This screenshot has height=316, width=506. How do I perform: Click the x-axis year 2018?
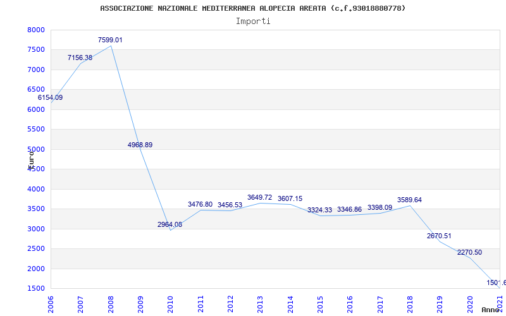click(410, 305)
